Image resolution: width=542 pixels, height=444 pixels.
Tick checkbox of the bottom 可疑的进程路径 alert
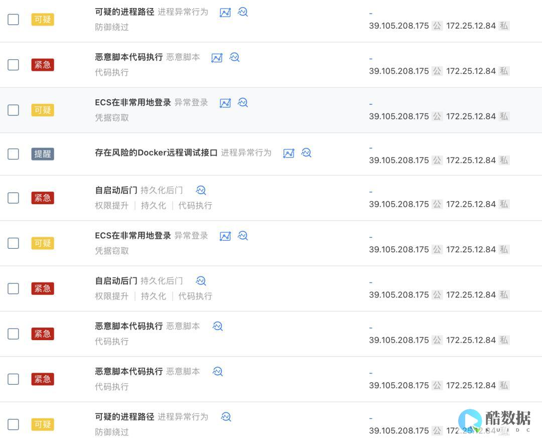pyautogui.click(x=13, y=424)
